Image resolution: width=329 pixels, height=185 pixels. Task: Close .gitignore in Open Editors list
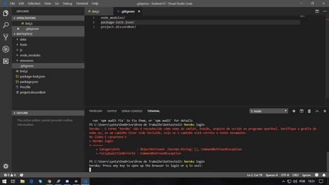[18, 29]
